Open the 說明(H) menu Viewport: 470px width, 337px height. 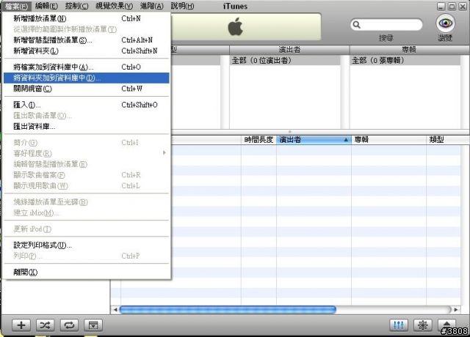(x=182, y=6)
